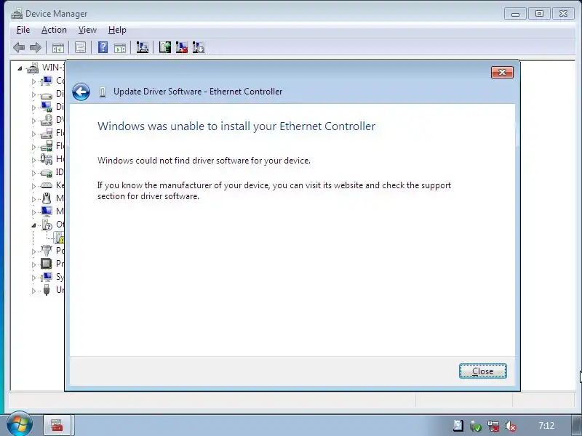Open the View menu

(x=87, y=30)
